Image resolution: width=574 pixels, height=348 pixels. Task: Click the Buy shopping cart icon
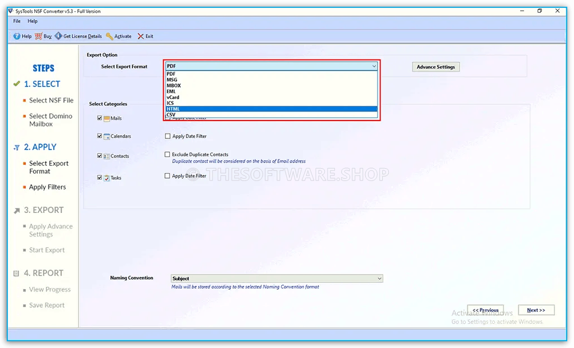click(x=39, y=36)
